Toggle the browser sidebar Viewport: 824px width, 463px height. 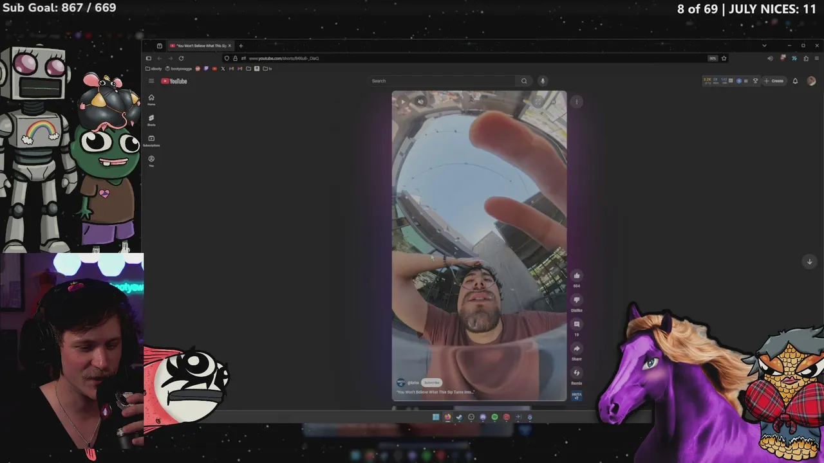click(149, 59)
